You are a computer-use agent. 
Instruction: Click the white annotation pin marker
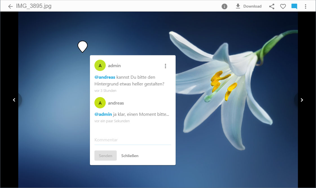[x=83, y=46]
